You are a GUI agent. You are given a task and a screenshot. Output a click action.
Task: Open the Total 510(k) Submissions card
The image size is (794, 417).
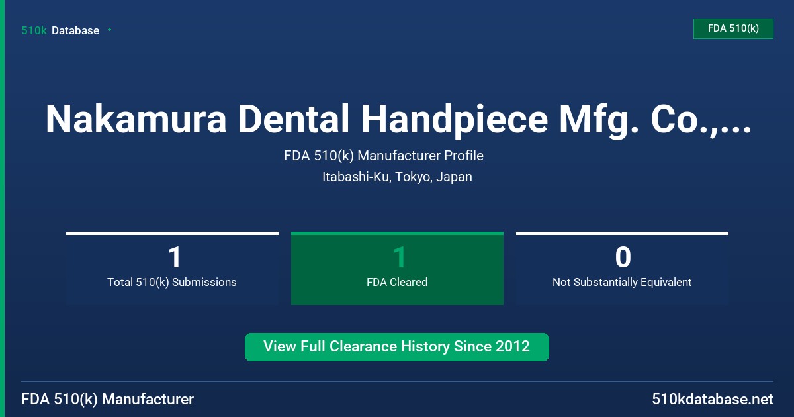point(172,268)
